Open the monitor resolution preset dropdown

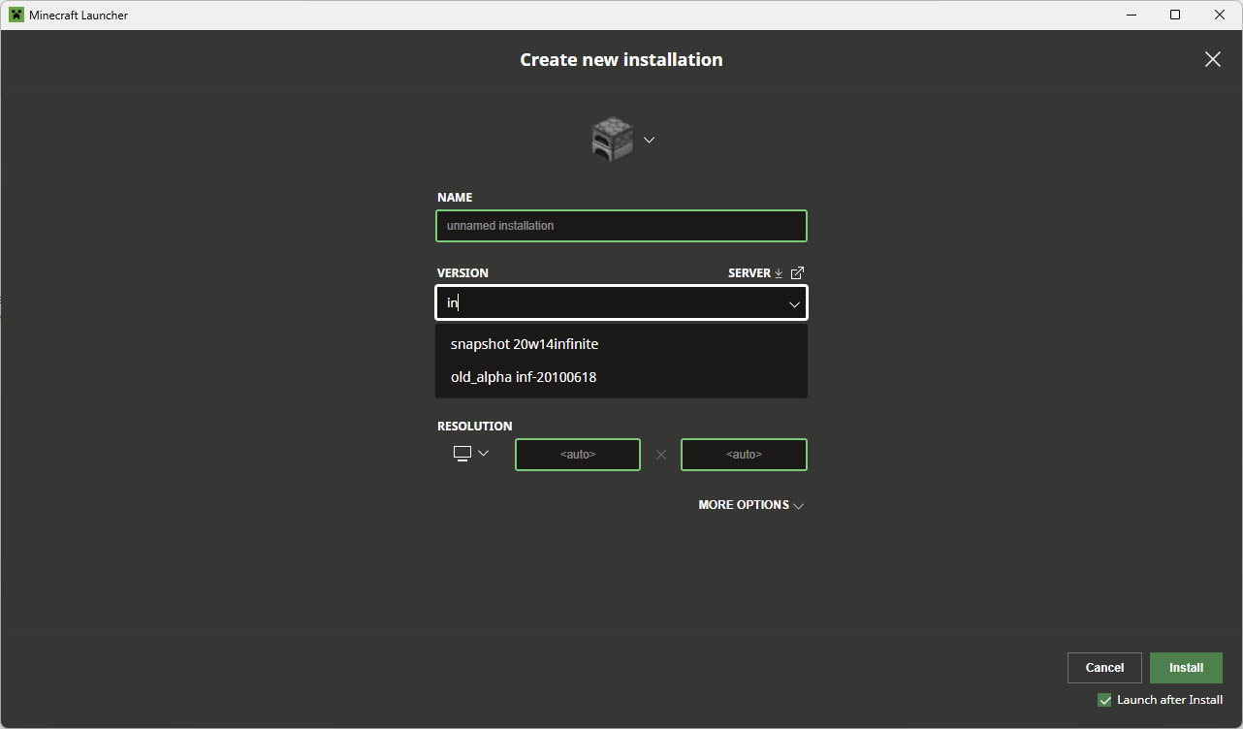pyautogui.click(x=471, y=454)
